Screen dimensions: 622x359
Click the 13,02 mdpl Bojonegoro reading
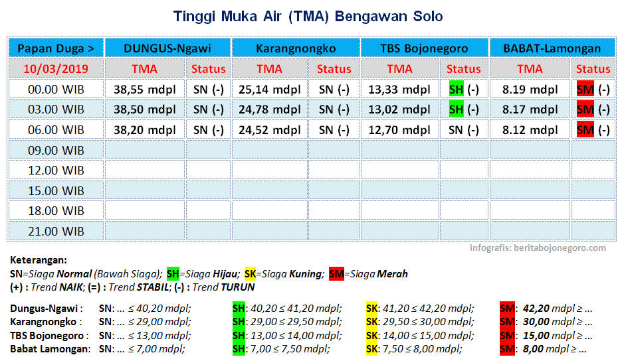point(399,109)
